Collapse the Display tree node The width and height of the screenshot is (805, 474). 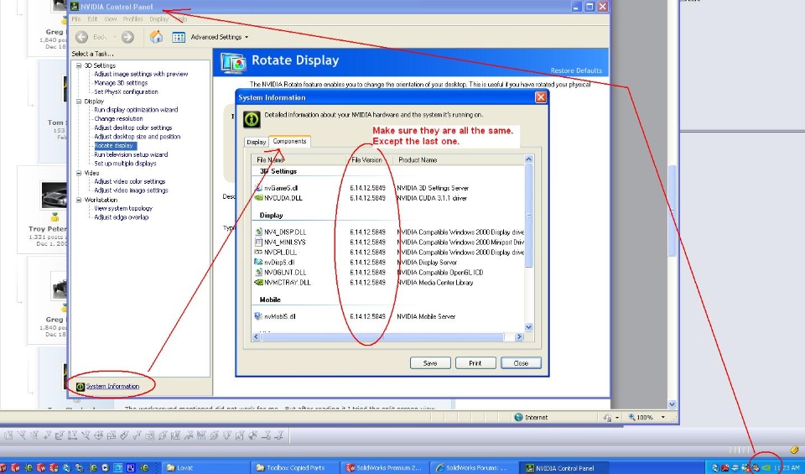[x=79, y=102]
